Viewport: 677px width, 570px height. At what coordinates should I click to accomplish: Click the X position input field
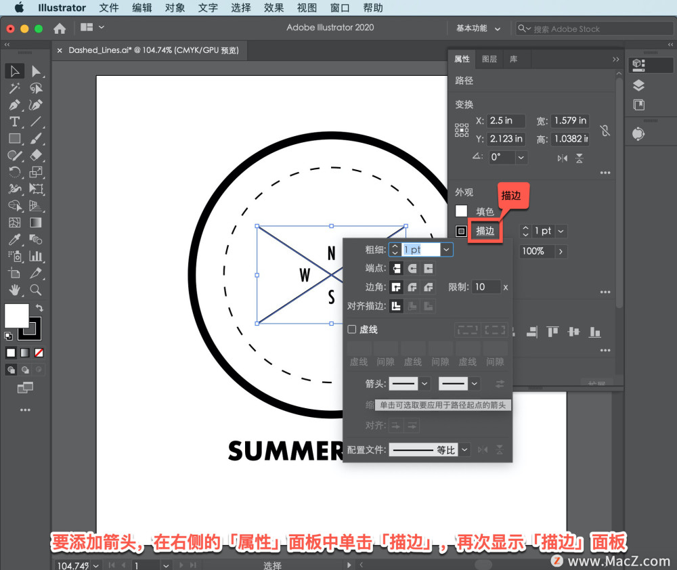(506, 120)
